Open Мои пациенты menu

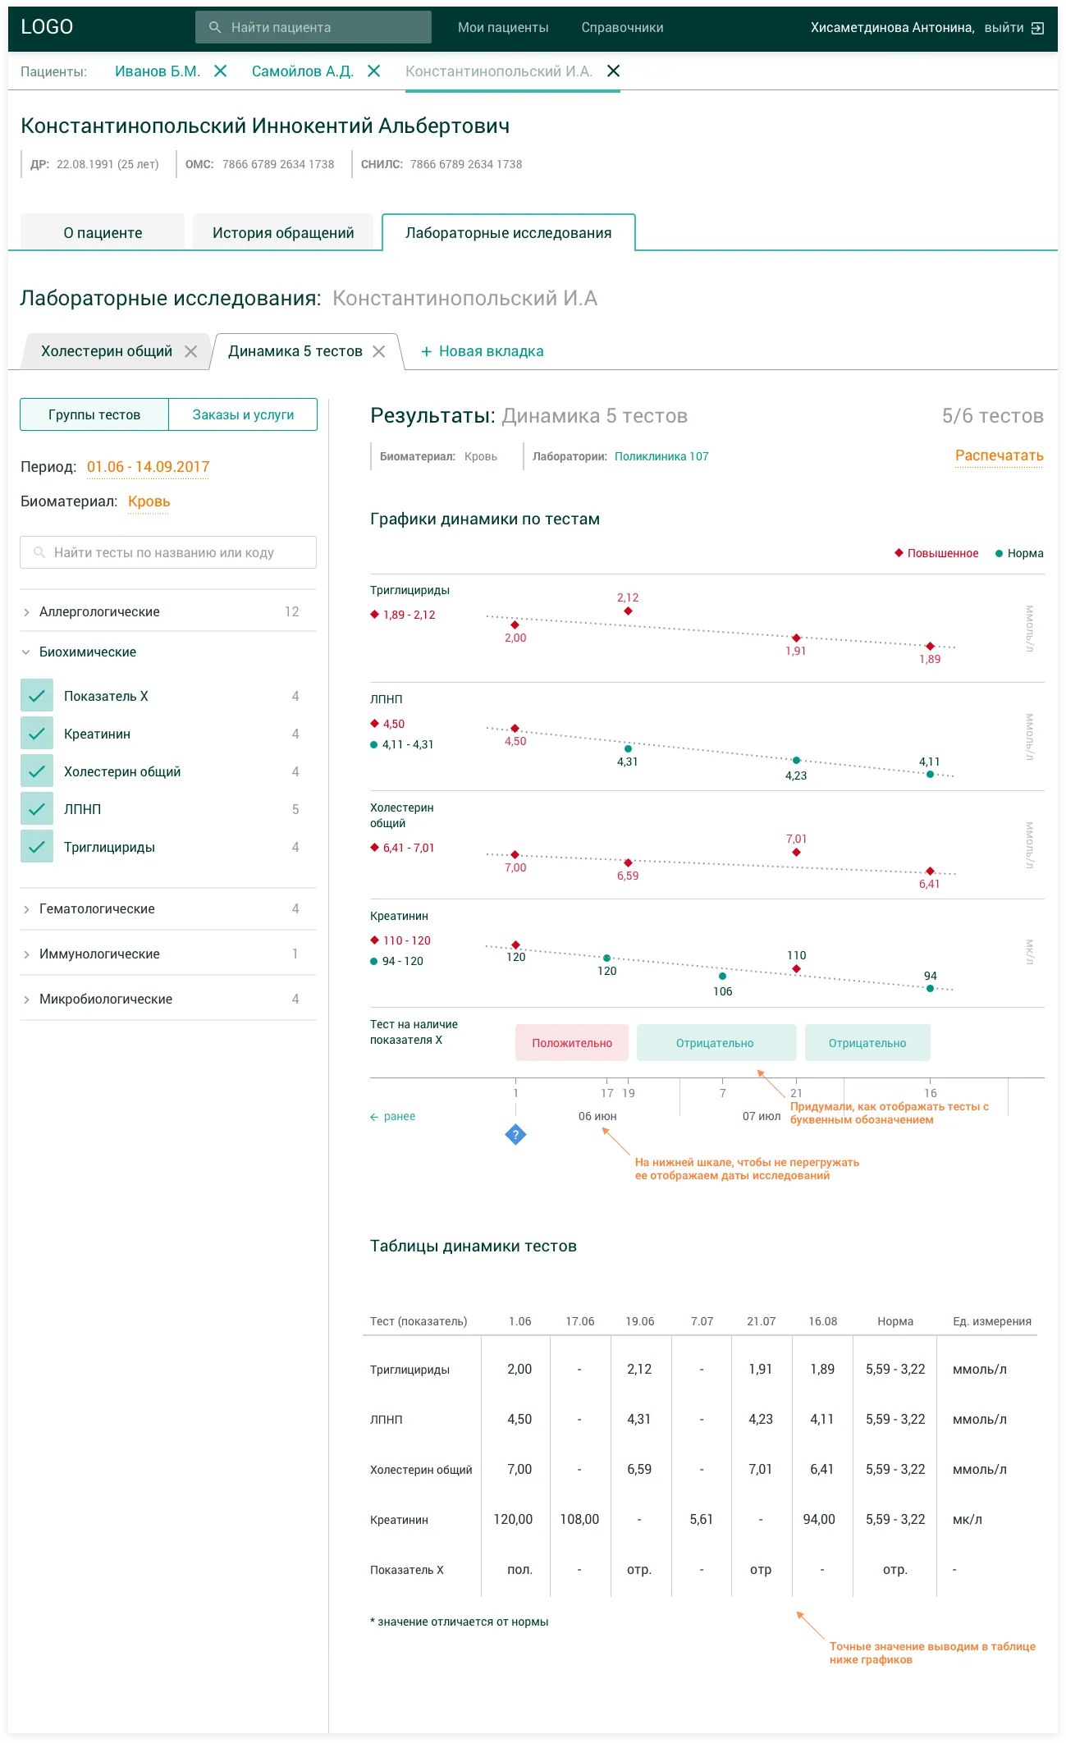503,27
